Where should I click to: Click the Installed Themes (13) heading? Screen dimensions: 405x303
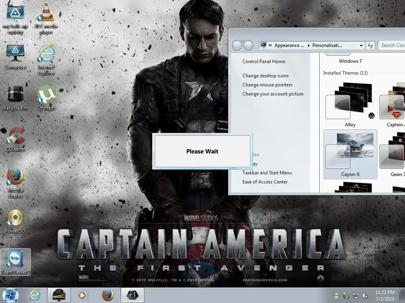pyautogui.click(x=345, y=73)
